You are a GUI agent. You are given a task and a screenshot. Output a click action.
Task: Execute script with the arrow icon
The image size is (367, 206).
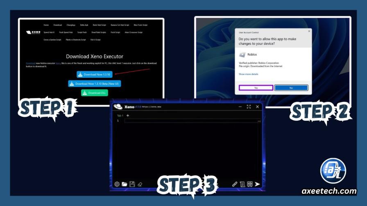tap(258, 184)
